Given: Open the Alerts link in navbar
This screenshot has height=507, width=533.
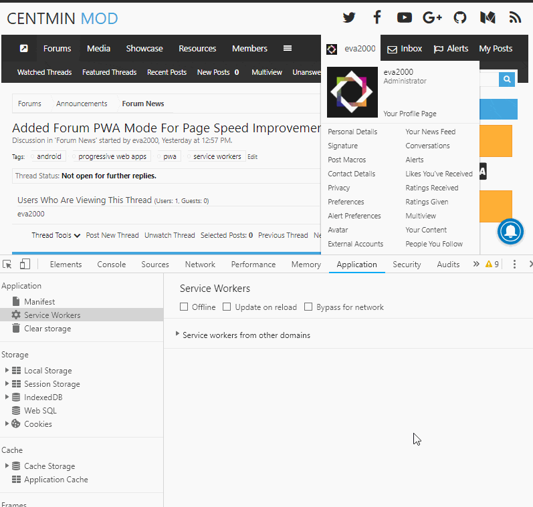Looking at the screenshot, I should (x=451, y=49).
